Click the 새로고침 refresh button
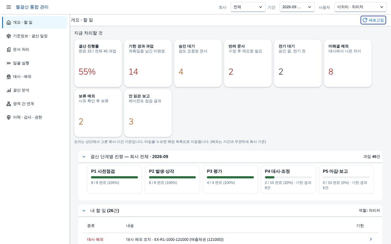The width and height of the screenshot is (391, 244). tap(373, 20)
